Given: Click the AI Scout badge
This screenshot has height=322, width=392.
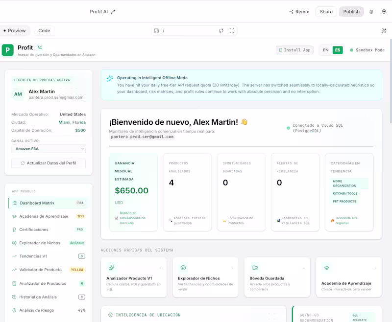Looking at the screenshot, I should 77,243.
